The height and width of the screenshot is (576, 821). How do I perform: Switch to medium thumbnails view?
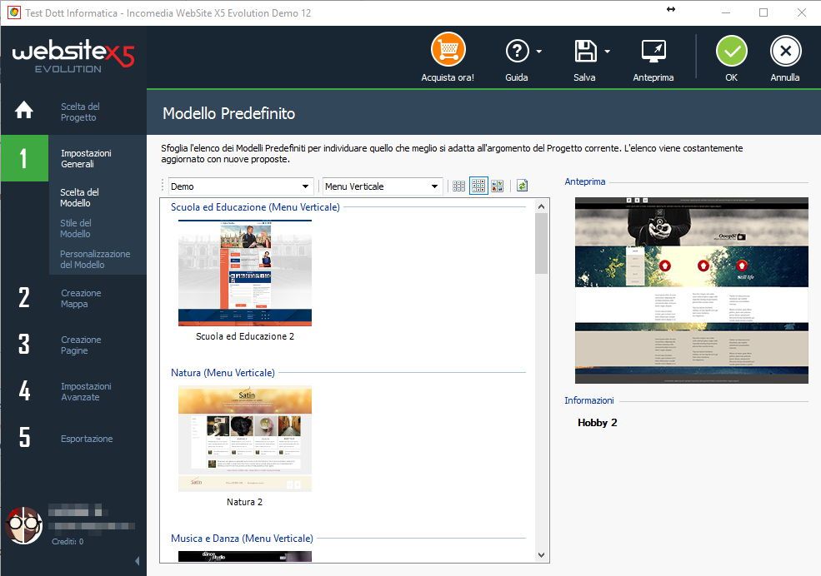coord(478,186)
